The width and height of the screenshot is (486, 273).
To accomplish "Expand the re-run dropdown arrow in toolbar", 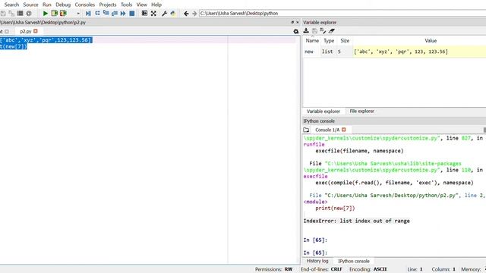I will (x=78, y=14).
